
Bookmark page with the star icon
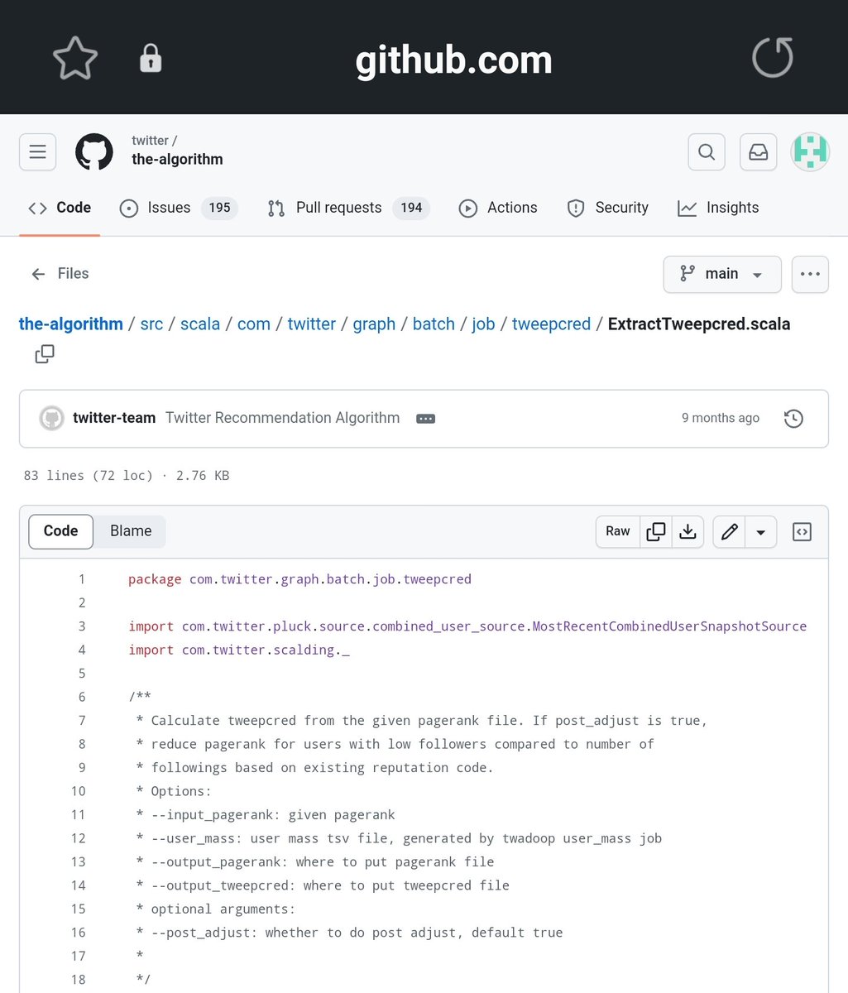[x=75, y=59]
